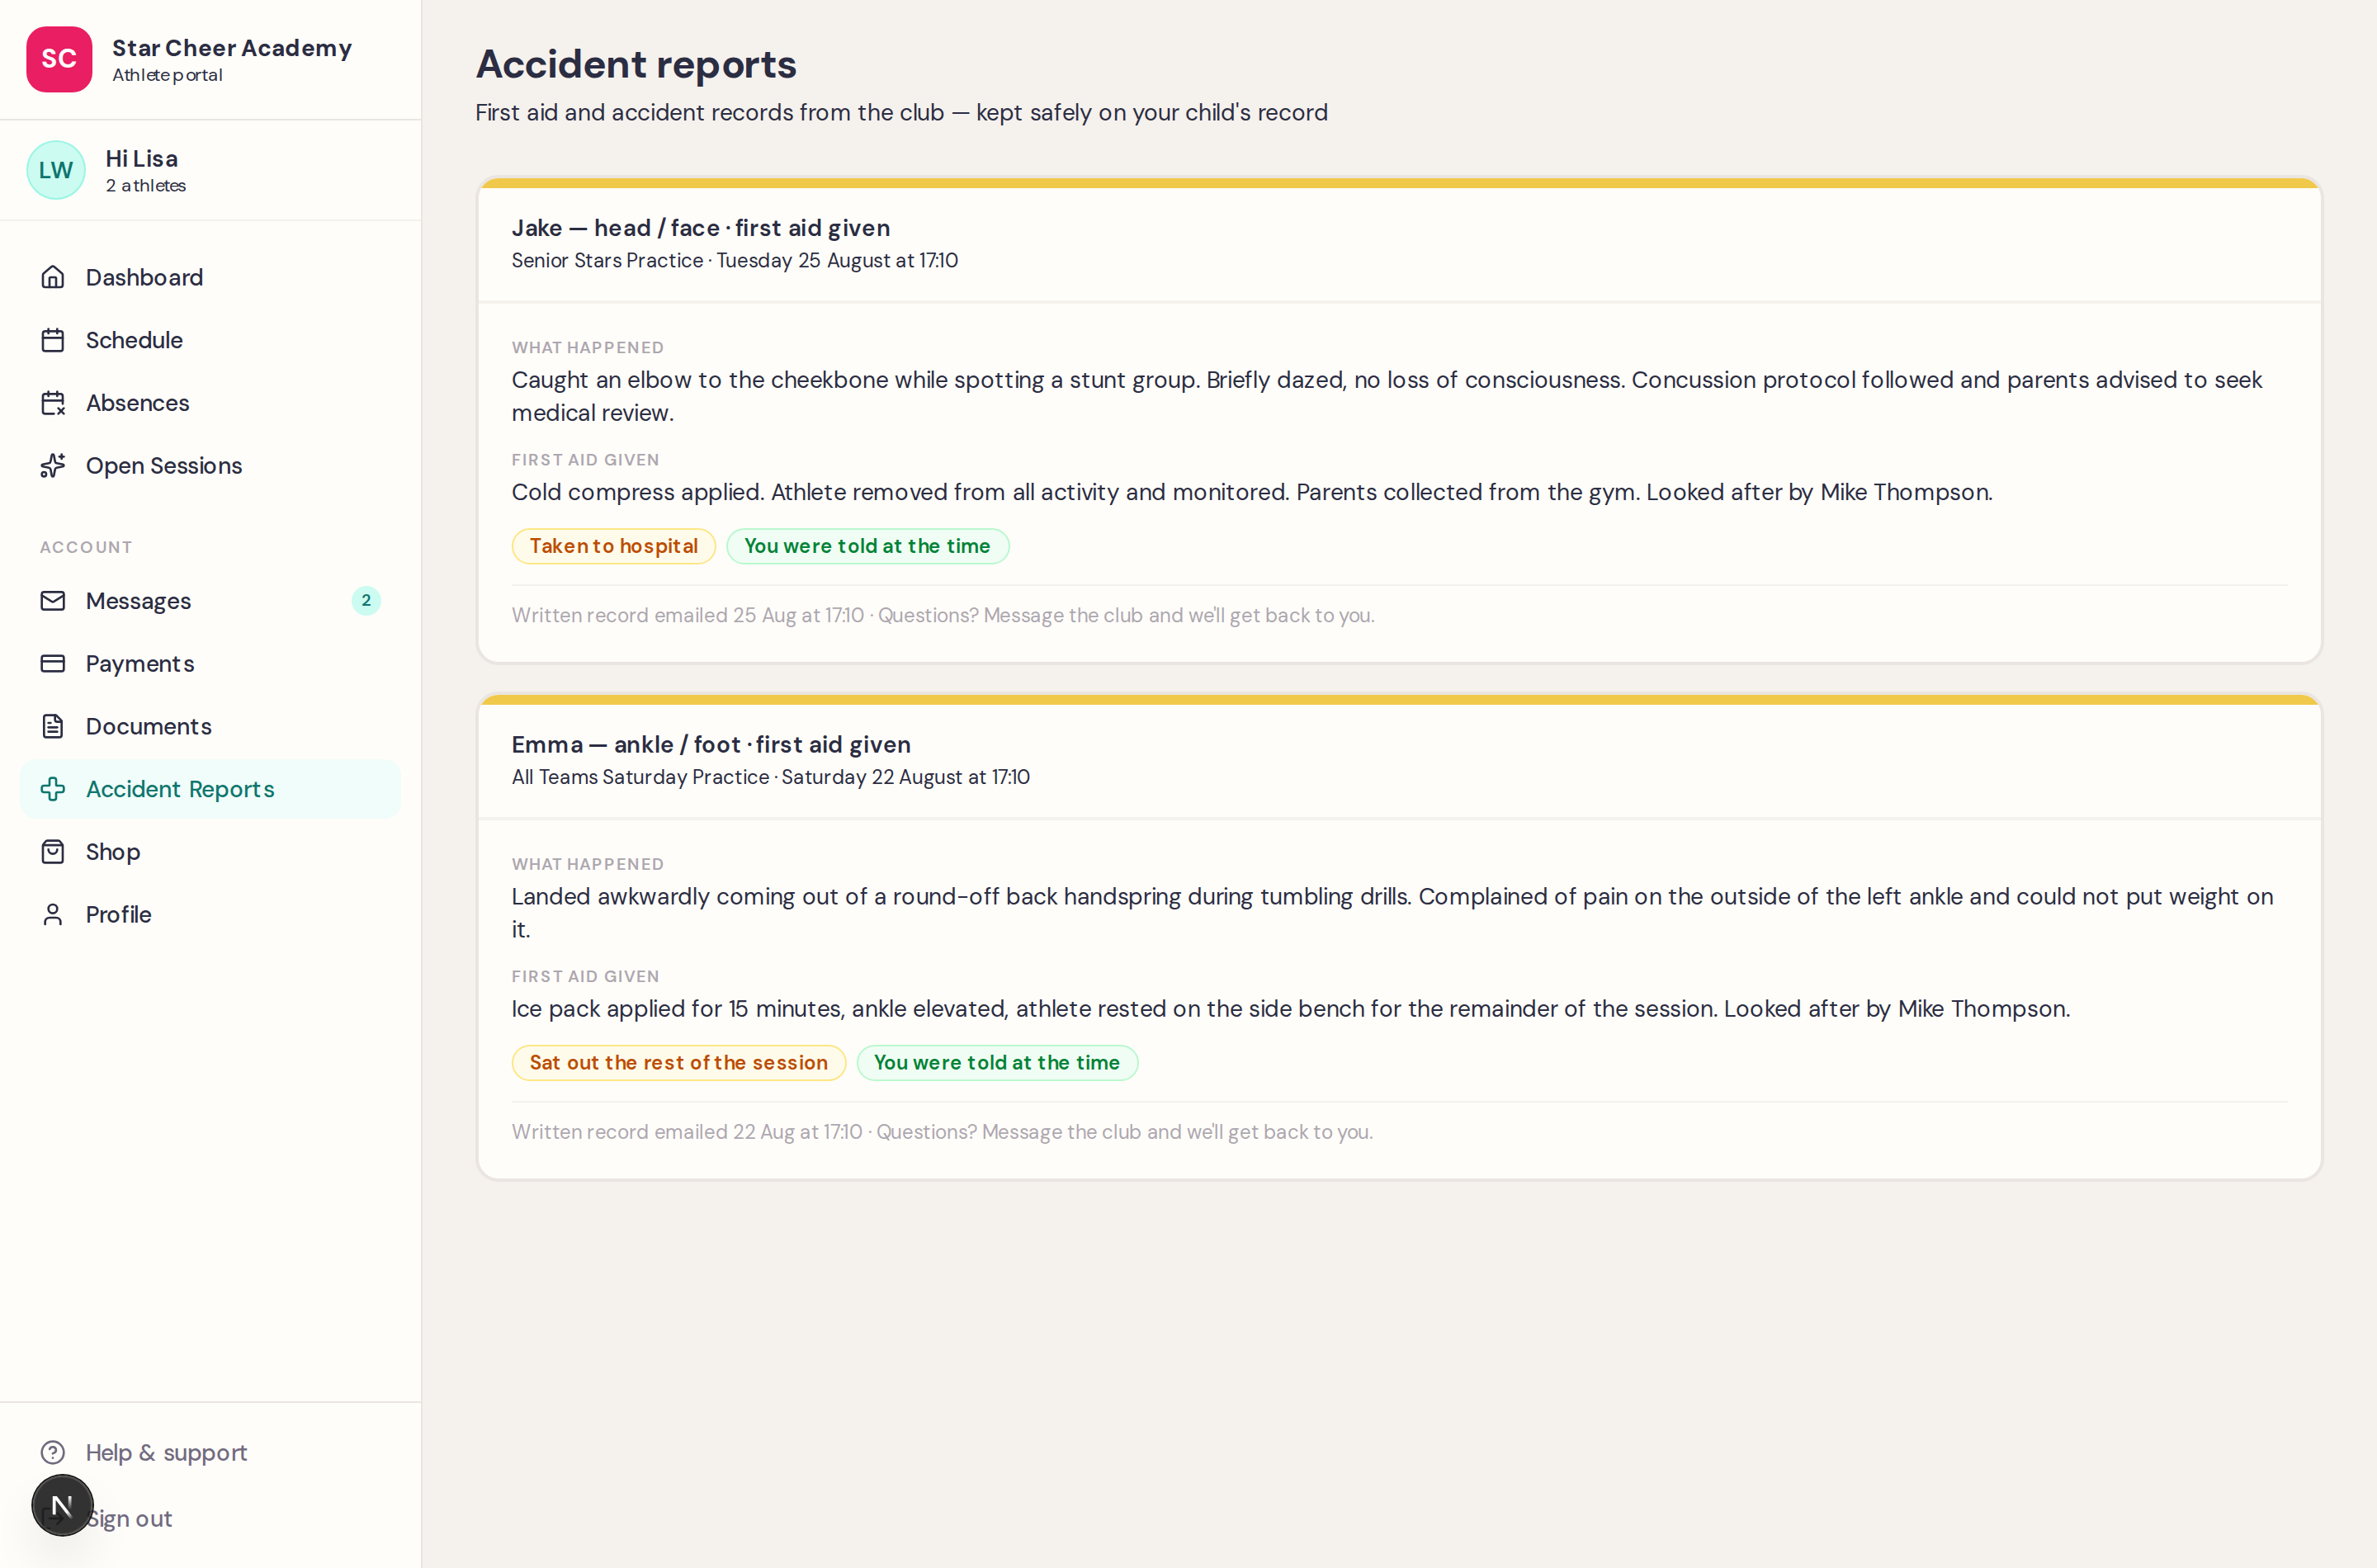Click the 'Emma — ankle / foot' report title

point(711,745)
